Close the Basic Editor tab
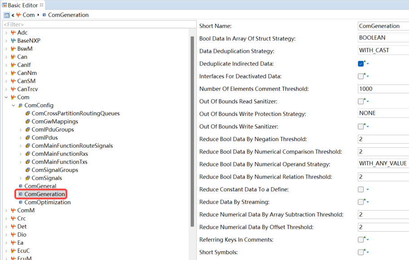 coord(41,5)
